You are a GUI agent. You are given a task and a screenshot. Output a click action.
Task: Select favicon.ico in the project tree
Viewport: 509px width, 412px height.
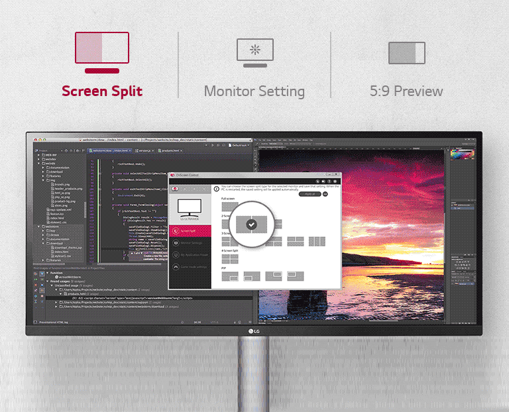[55, 214]
